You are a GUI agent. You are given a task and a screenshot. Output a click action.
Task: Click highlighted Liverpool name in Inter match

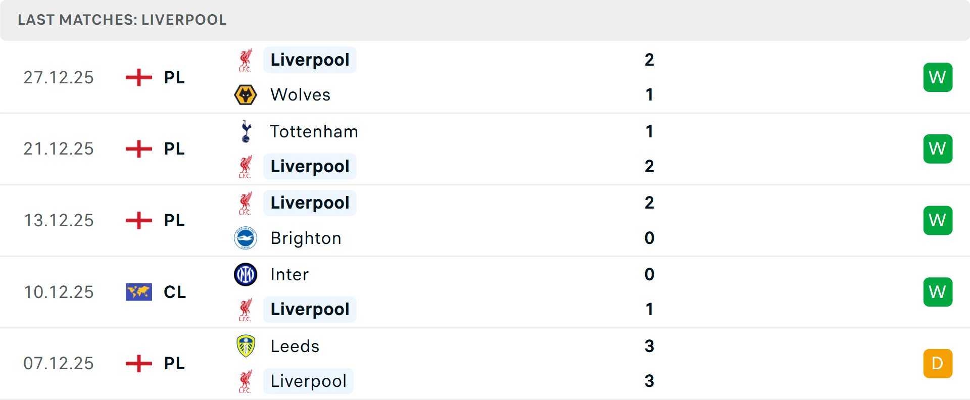[310, 310]
